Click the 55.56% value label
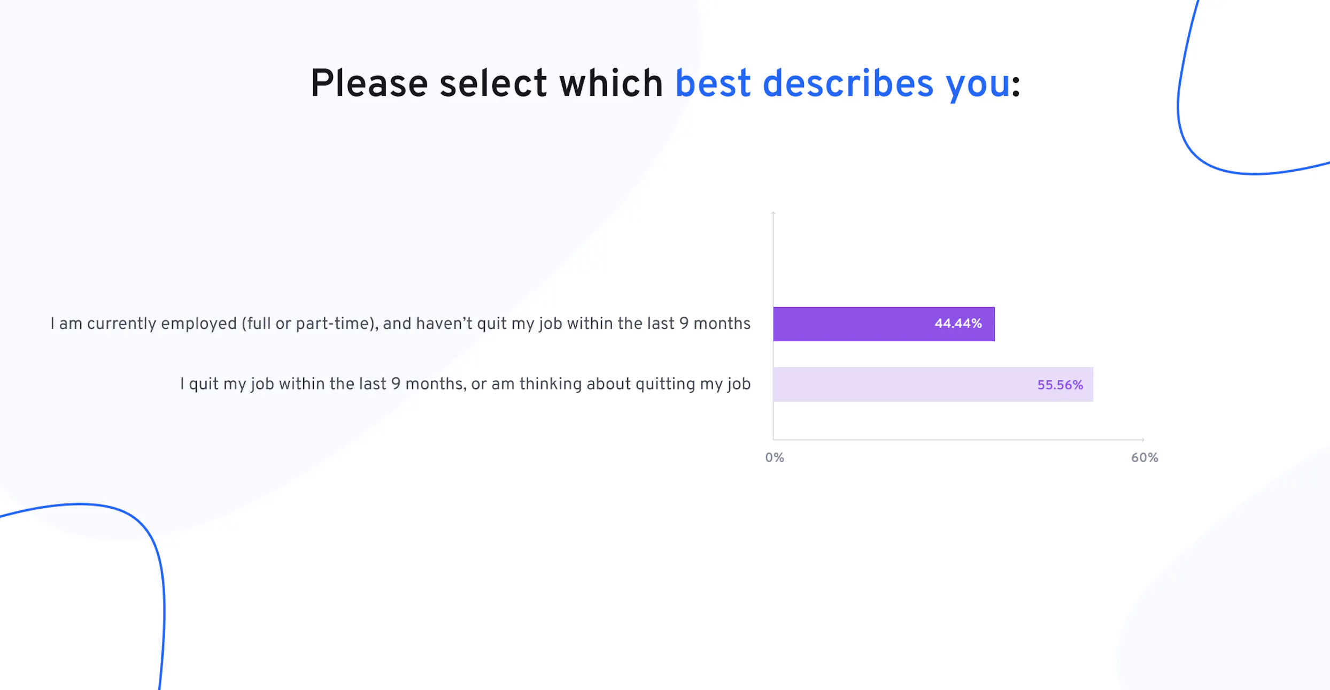The image size is (1330, 690). 1060,385
